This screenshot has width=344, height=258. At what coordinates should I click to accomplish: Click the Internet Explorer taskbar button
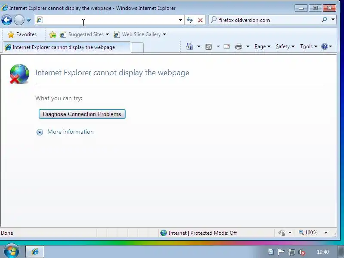coord(35,252)
